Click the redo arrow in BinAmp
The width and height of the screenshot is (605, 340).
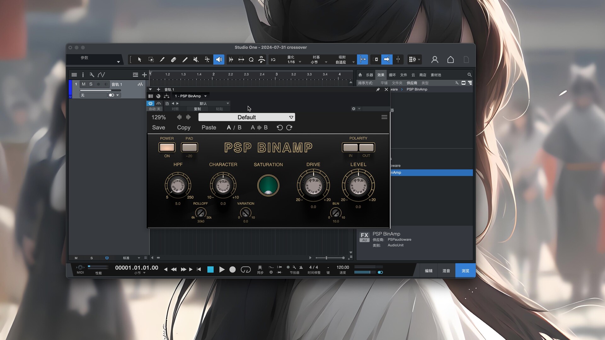coord(289,127)
